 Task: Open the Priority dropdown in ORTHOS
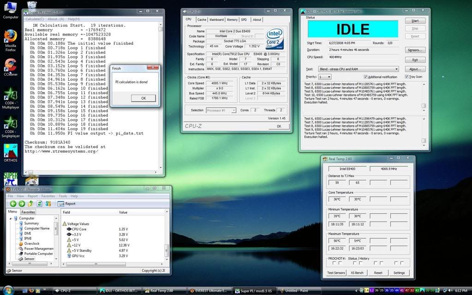pos(325,77)
